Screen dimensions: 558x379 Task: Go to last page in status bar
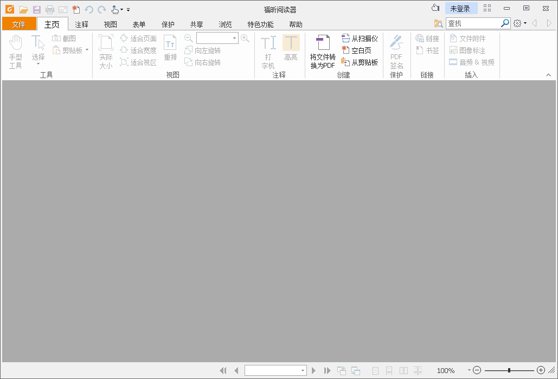click(x=327, y=371)
